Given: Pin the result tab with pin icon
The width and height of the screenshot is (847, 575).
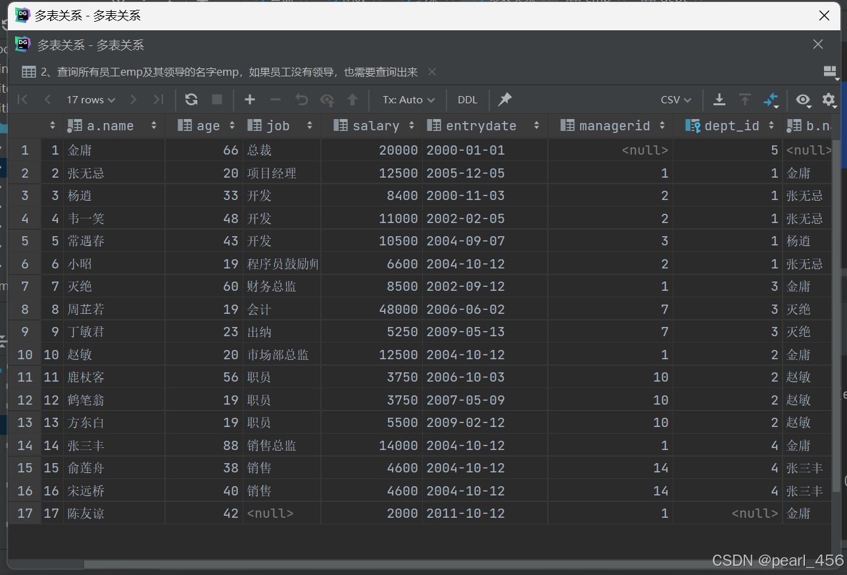Looking at the screenshot, I should [x=504, y=100].
